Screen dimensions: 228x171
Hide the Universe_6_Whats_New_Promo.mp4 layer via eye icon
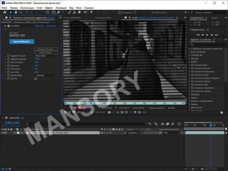coord(3,133)
